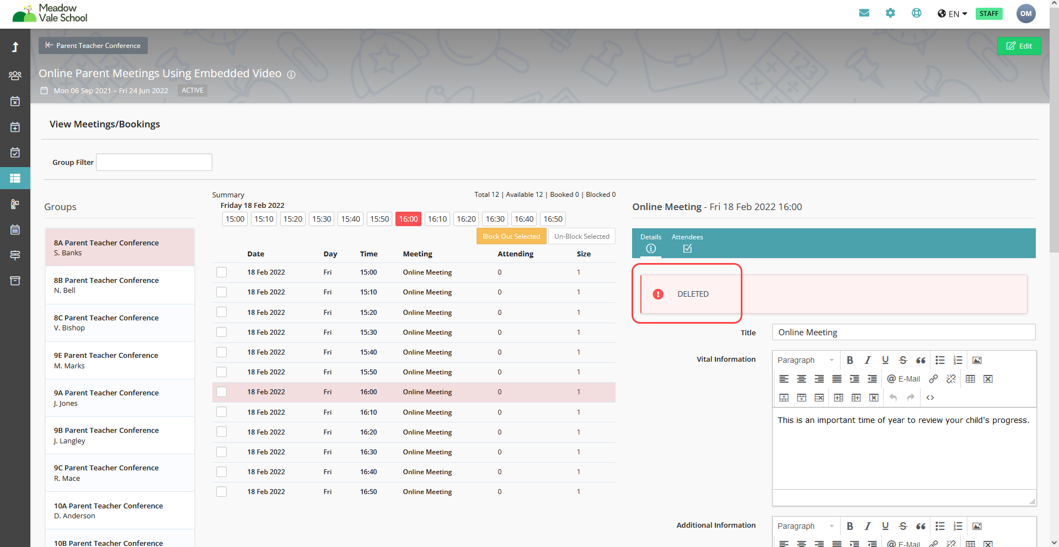
Task: Click the Group Filter input field
Action: [154, 162]
